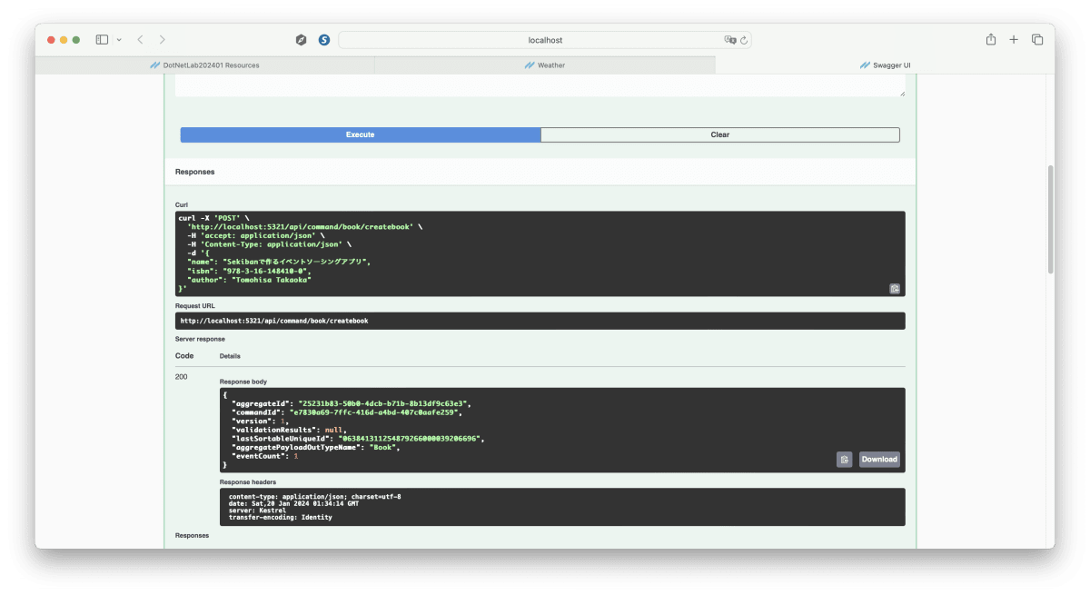Image resolution: width=1090 pixels, height=595 pixels.
Task: Reload the page with reload icon
Action: pyautogui.click(x=744, y=40)
